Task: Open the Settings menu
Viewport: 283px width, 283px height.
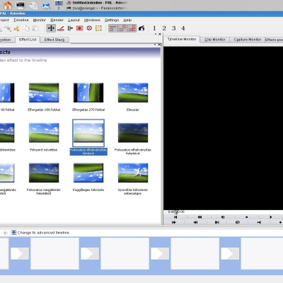Action: (x=112, y=20)
